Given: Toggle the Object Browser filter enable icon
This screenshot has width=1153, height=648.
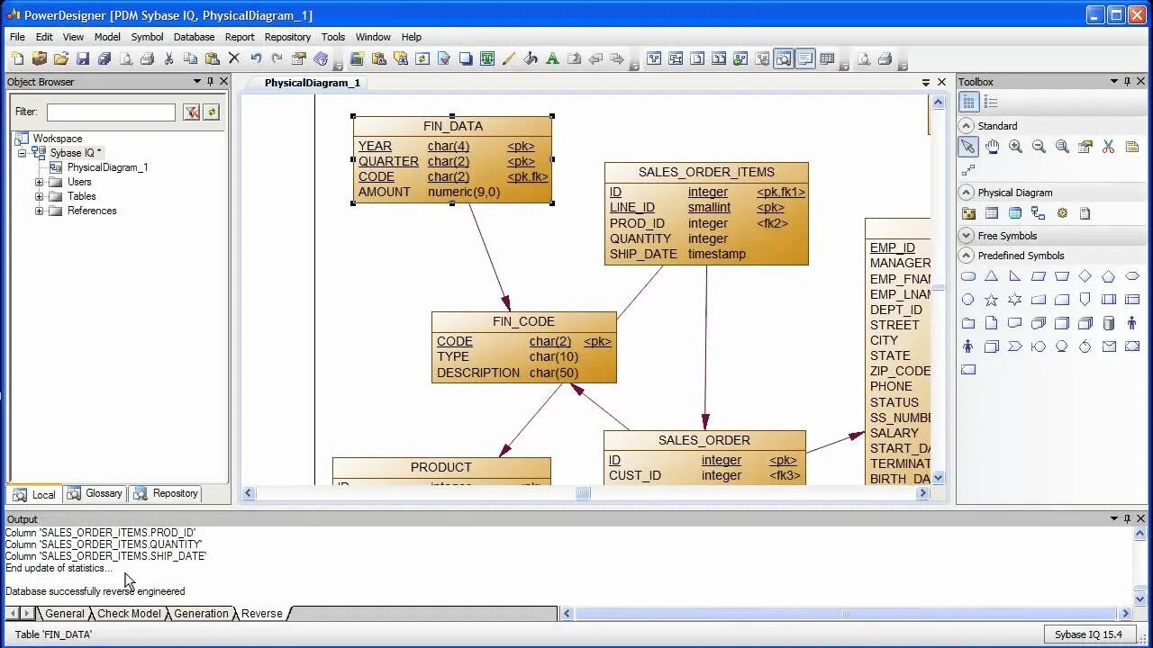Looking at the screenshot, I should point(191,112).
